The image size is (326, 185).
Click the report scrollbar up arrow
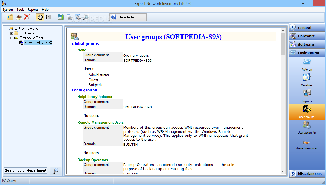click(283, 30)
